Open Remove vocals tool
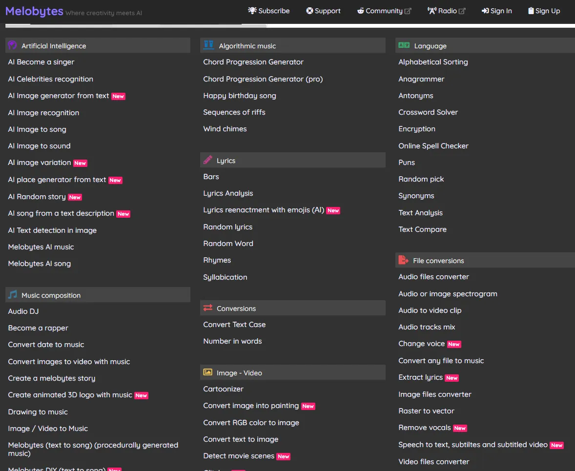This screenshot has width=575, height=471. [x=425, y=428]
